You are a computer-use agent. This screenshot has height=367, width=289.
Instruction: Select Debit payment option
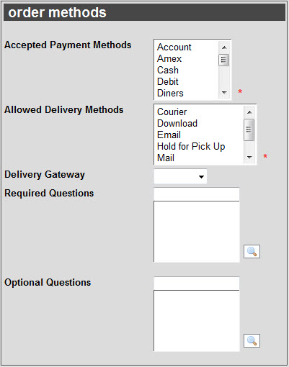(x=168, y=82)
